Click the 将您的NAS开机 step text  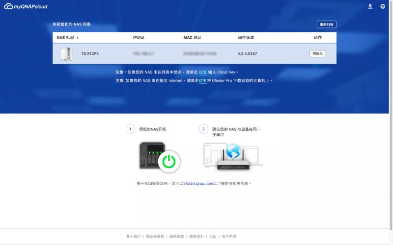tap(152, 129)
